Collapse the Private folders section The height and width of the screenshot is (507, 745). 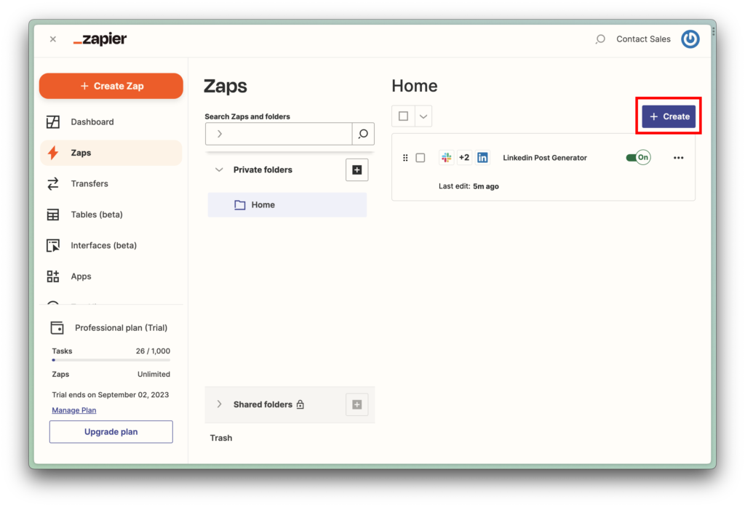(219, 169)
